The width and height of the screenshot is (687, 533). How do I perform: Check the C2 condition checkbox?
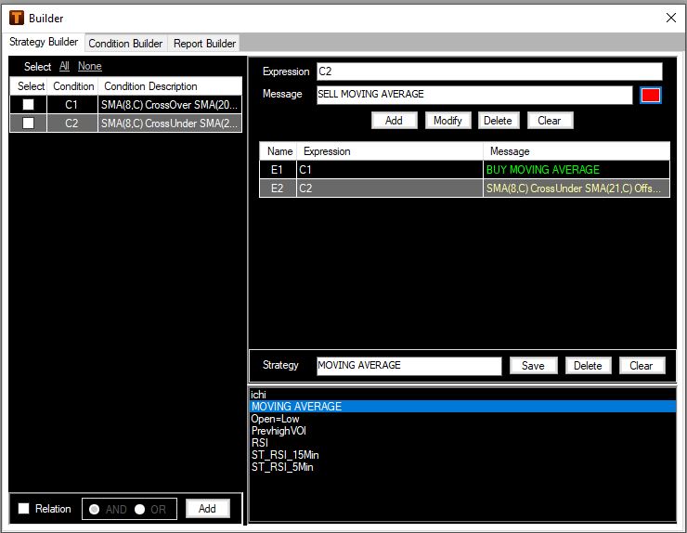tap(29, 123)
